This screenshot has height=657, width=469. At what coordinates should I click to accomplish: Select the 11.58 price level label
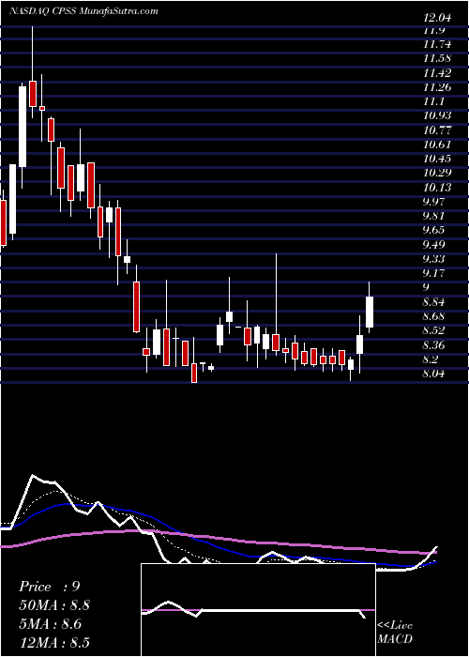tap(437, 60)
